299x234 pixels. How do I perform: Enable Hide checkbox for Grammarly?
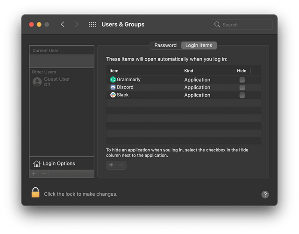tap(242, 80)
